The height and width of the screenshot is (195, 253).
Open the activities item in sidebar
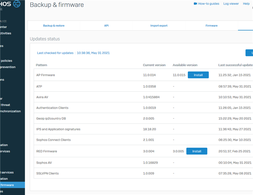[5, 33]
